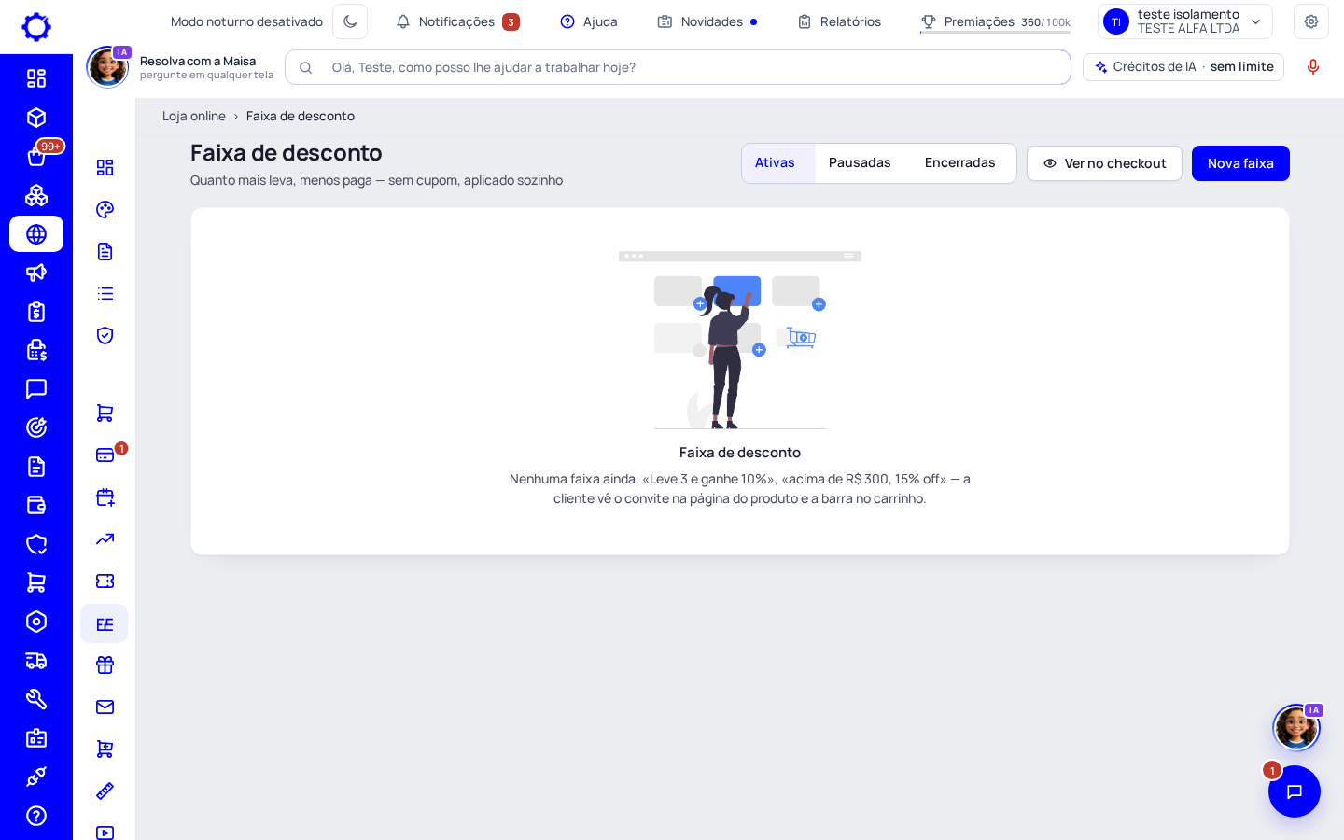This screenshot has height=840, width=1344.
Task: Open the wallet icon in the blue sidebar
Action: point(36,505)
